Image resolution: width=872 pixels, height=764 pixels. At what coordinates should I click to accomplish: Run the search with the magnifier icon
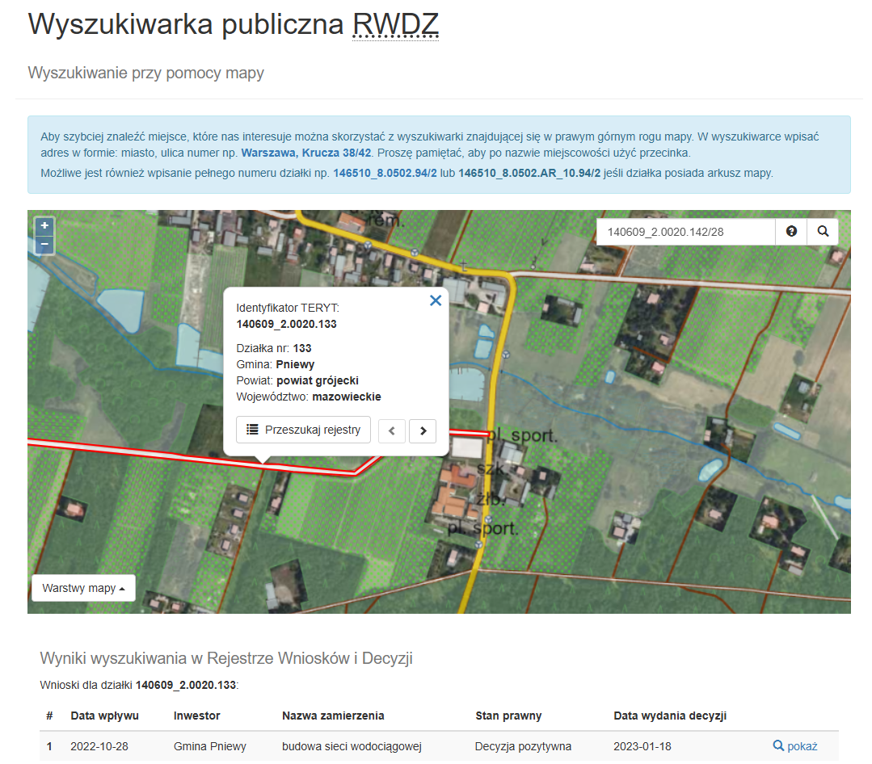823,232
